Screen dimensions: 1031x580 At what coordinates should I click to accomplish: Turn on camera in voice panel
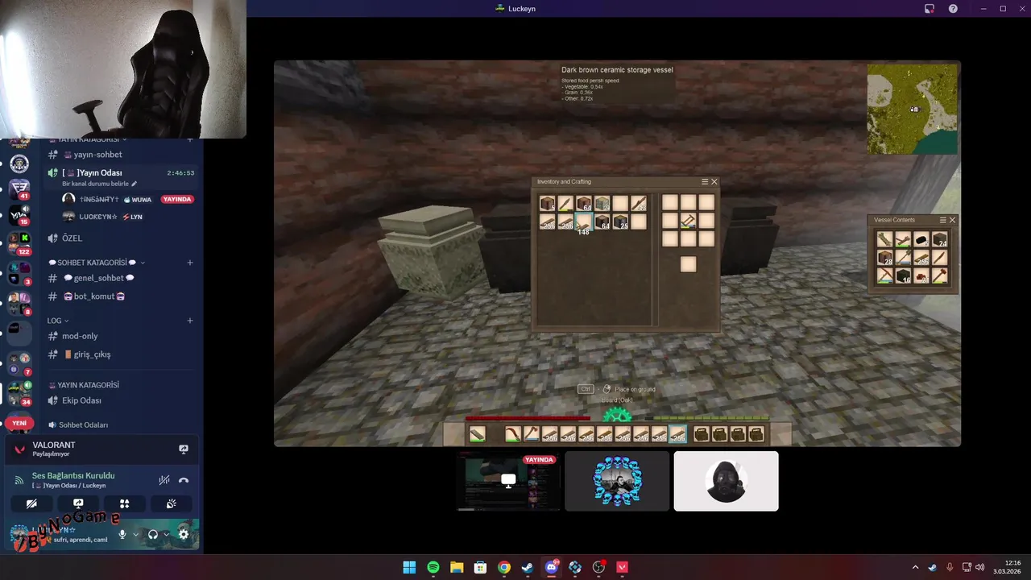tap(31, 503)
